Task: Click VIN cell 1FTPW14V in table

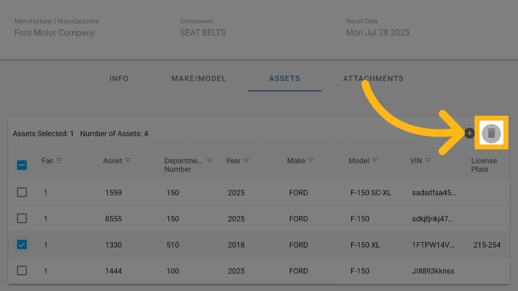Action: tap(434, 245)
